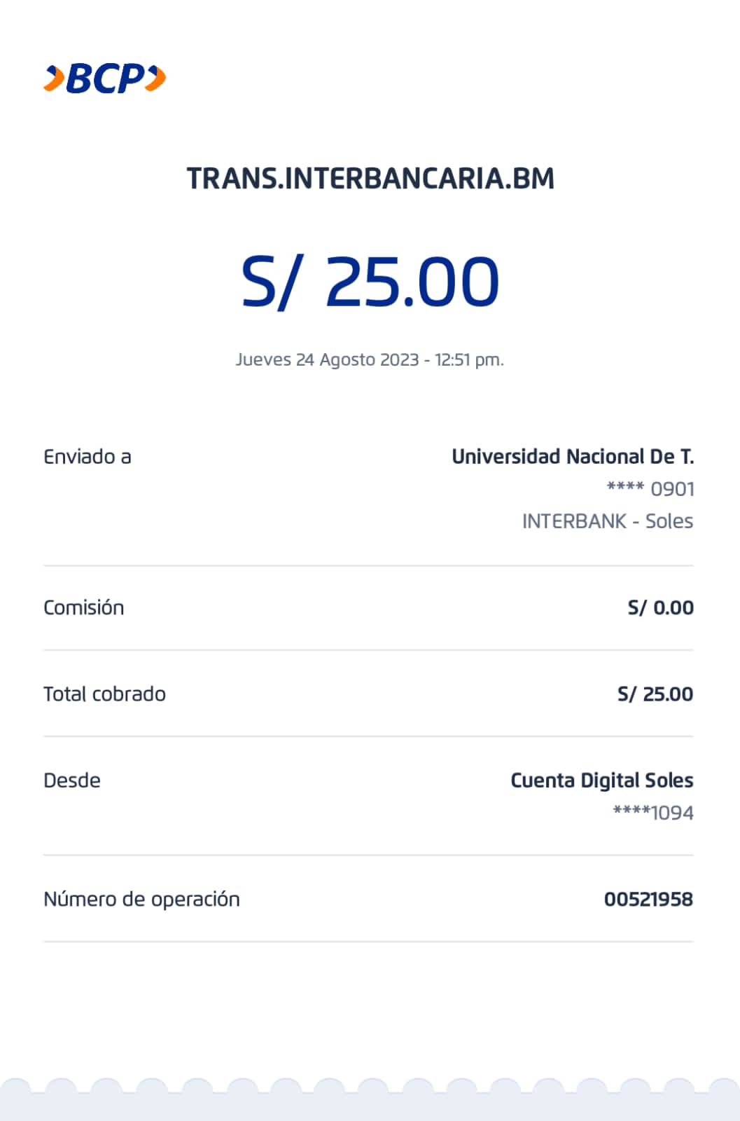Click the Jueves 24 Agosto 2023 date
This screenshot has width=740, height=1121.
(370, 359)
